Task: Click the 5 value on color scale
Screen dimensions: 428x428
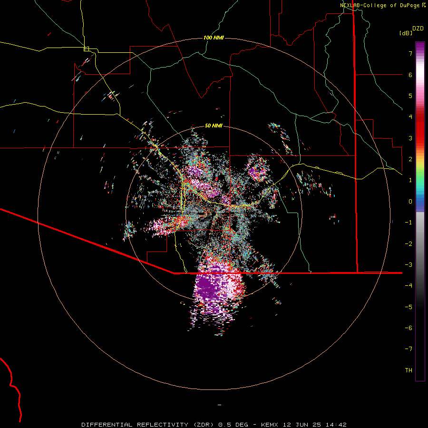Action: coord(410,96)
